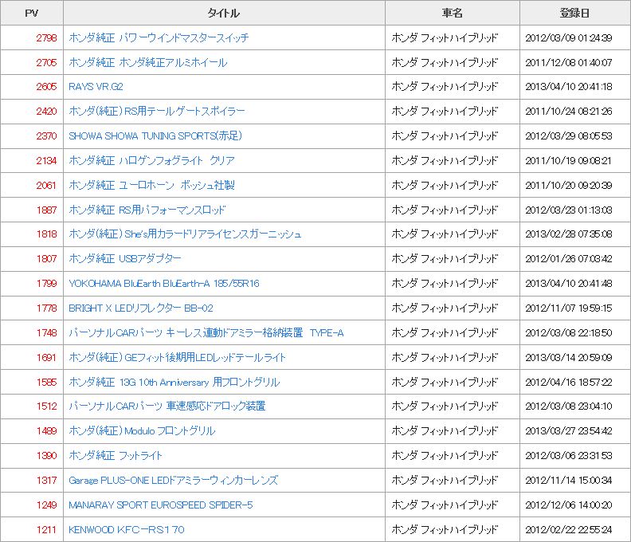Select date 2011/10/24 08:21:26
The height and width of the screenshot is (542, 631).
point(569,111)
